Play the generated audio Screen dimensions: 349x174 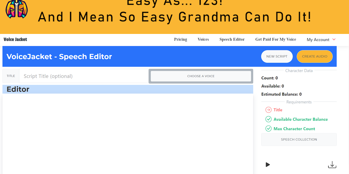[268, 165]
